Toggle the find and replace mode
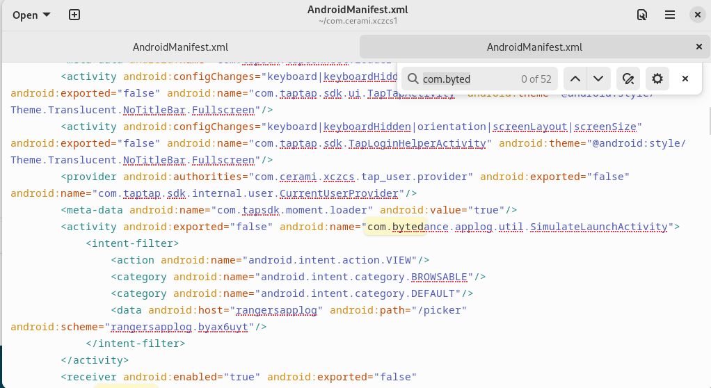Image resolution: width=711 pixels, height=388 pixels. [628, 79]
